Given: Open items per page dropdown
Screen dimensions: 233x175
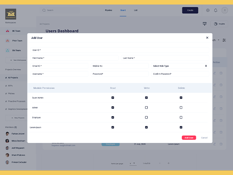Looking at the screenshot, I should (133, 163).
